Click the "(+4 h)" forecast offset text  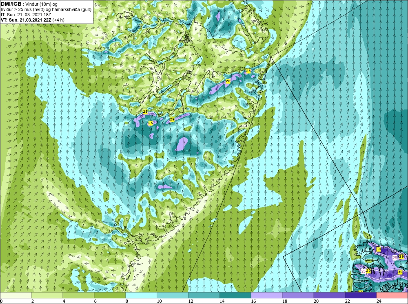click(58, 20)
